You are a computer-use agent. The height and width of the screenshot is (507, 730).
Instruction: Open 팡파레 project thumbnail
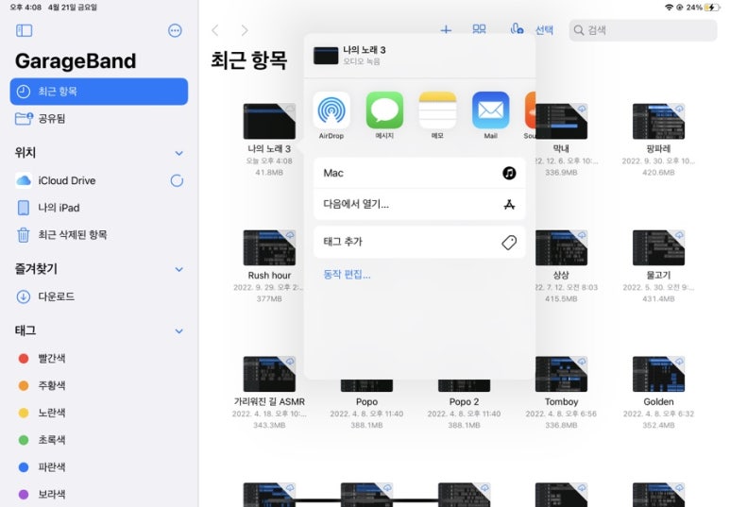point(658,122)
